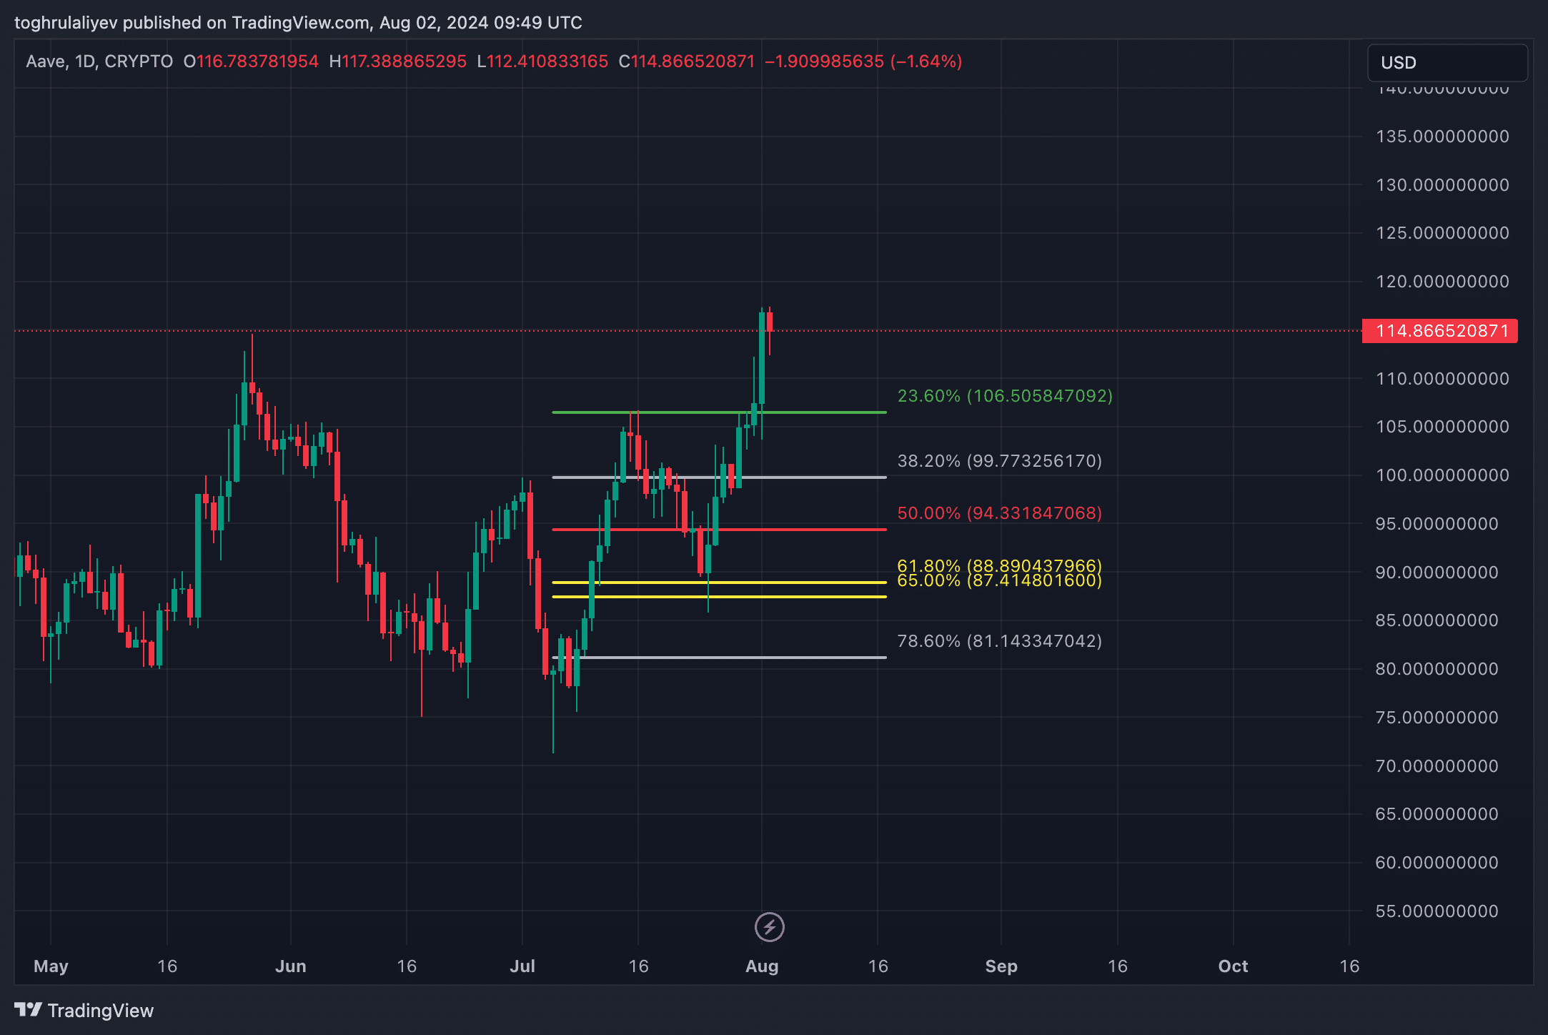Open the USD currency selector

(1447, 63)
